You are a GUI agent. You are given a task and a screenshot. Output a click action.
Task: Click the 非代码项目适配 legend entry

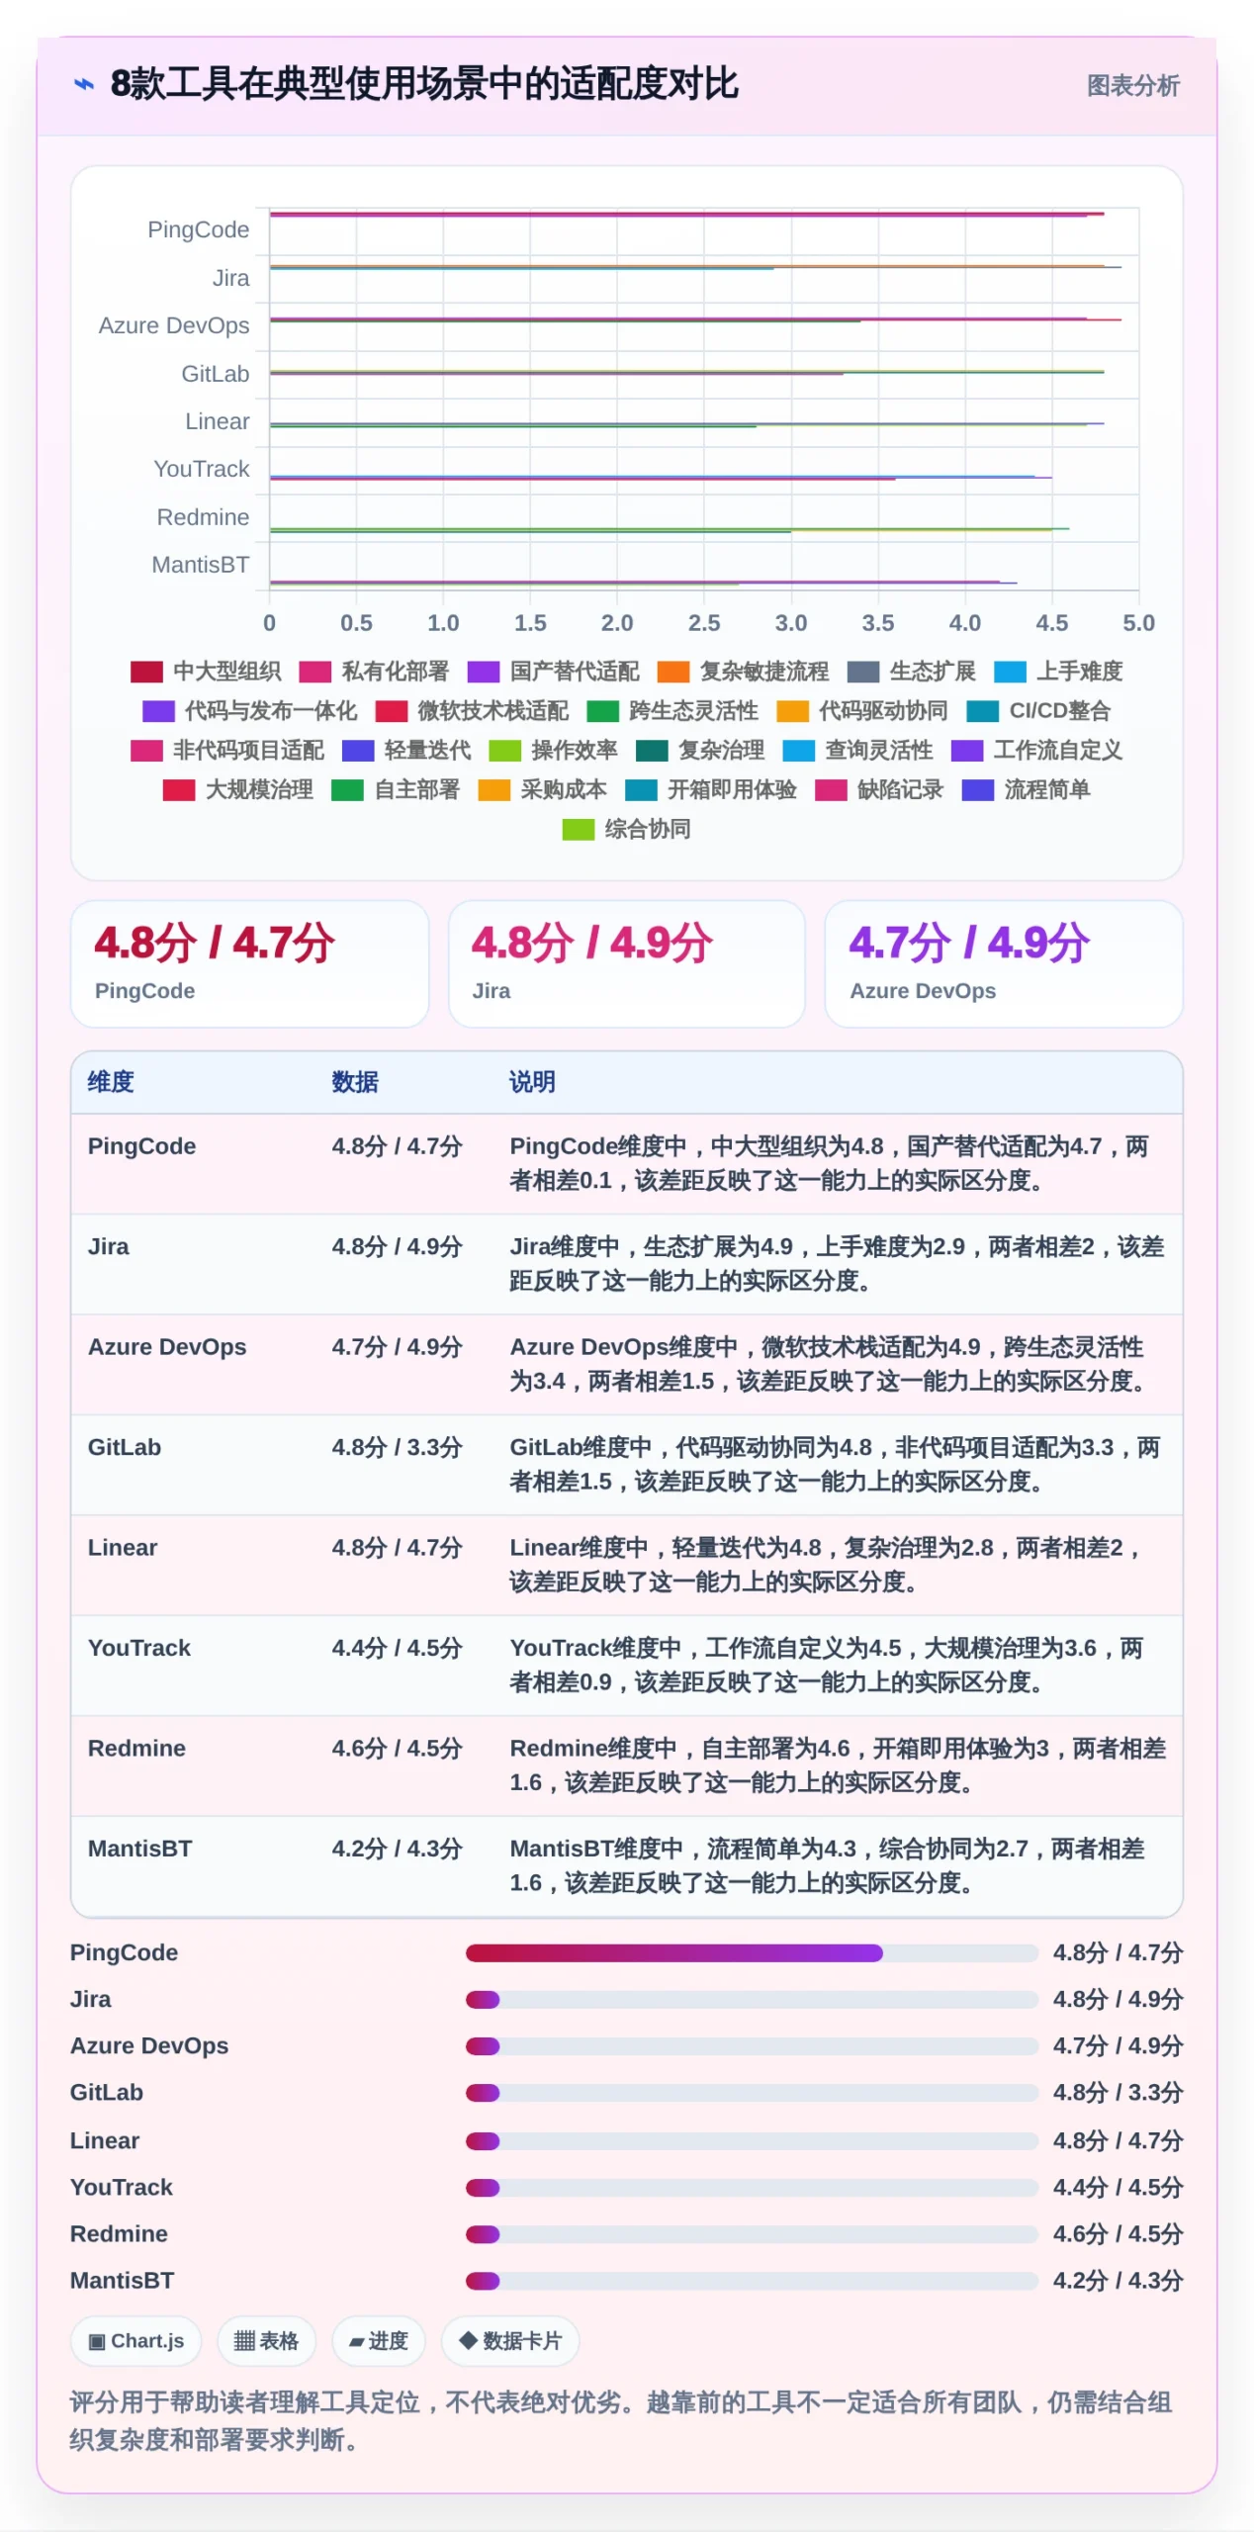click(227, 751)
